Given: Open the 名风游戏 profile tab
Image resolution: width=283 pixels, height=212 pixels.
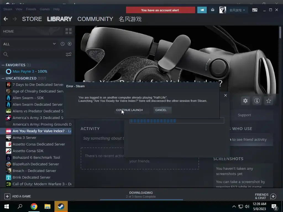Looking at the screenshot, I should (130, 19).
